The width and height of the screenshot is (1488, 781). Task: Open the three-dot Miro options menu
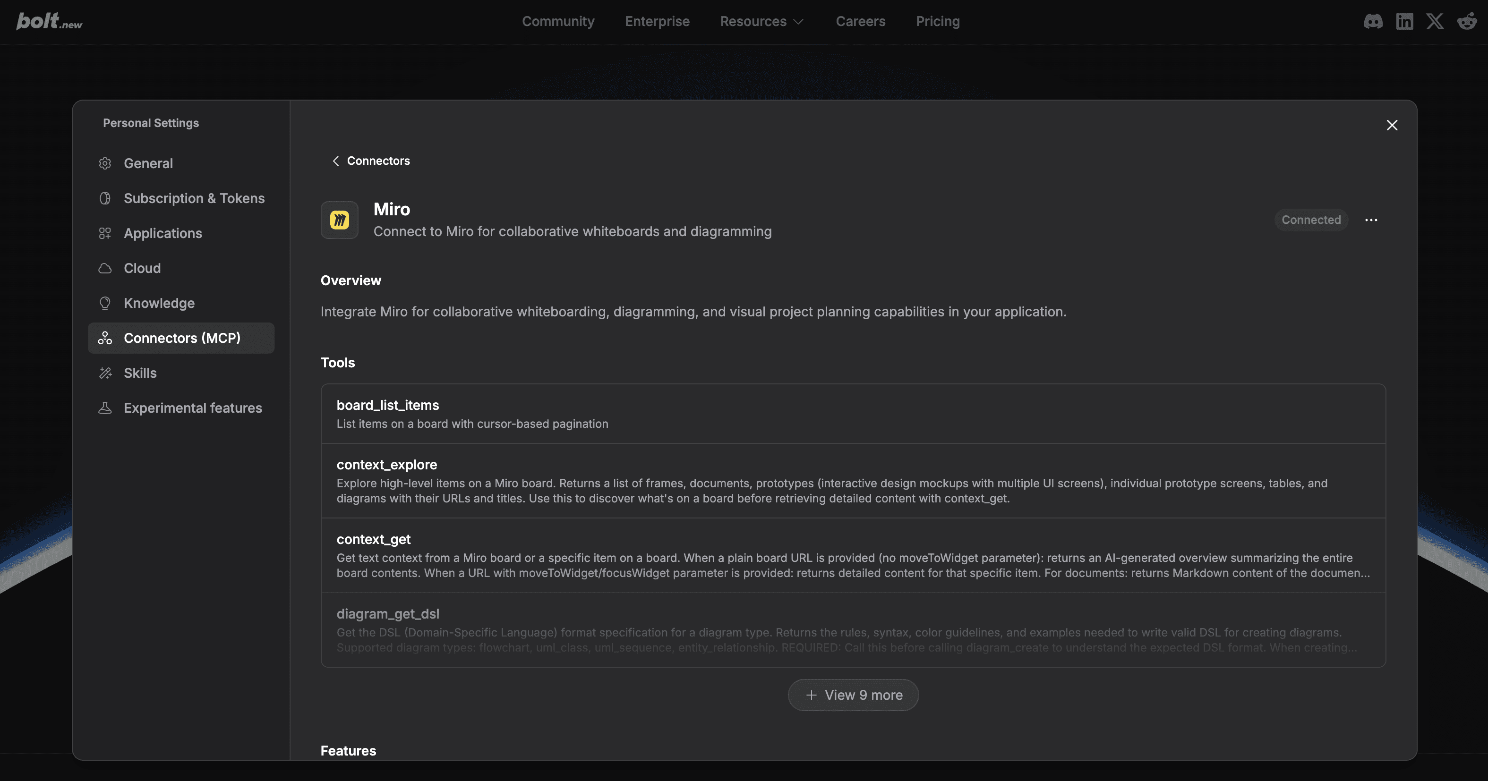click(x=1371, y=220)
